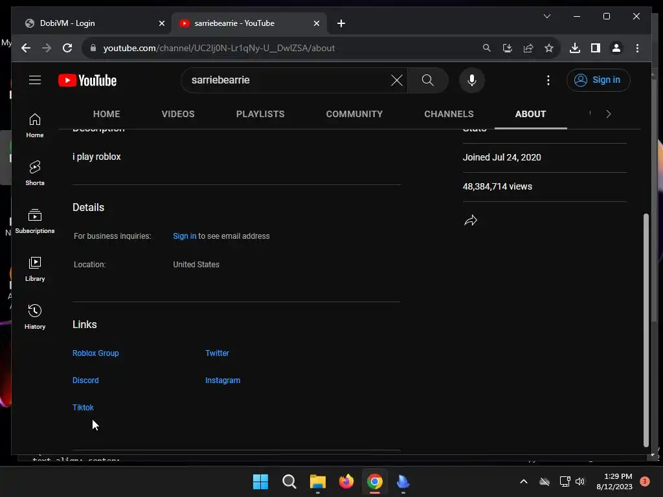
Task: Open YouTube settings three-dot menu
Action: (548, 80)
